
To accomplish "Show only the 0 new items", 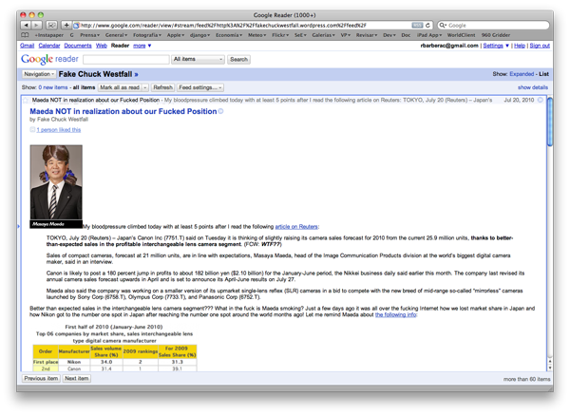I will 53,87.
